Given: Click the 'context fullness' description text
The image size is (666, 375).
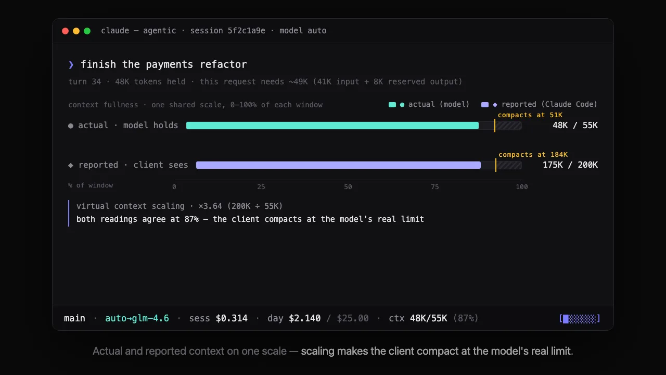Looking at the screenshot, I should coord(195,105).
